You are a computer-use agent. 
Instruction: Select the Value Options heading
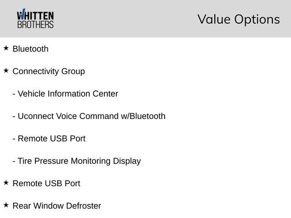pos(239,19)
